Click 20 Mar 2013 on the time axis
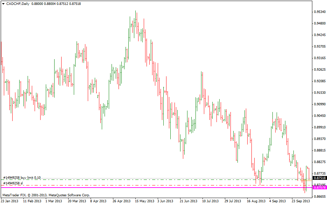The height and width of the screenshot is (204, 327). pos(77,201)
